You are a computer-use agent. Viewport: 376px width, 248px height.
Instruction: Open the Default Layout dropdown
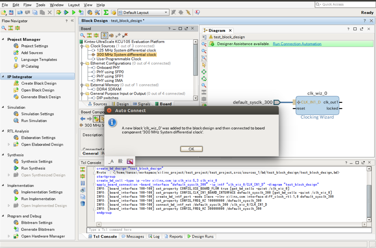144,12
